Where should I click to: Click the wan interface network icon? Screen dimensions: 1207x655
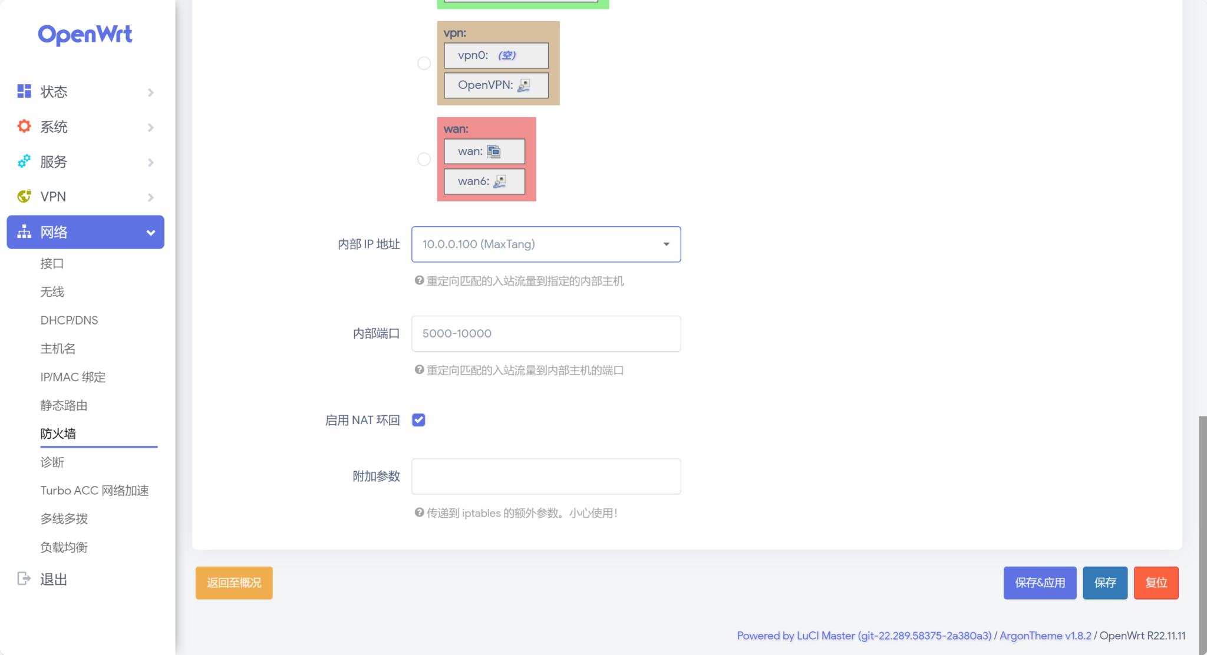pyautogui.click(x=494, y=152)
